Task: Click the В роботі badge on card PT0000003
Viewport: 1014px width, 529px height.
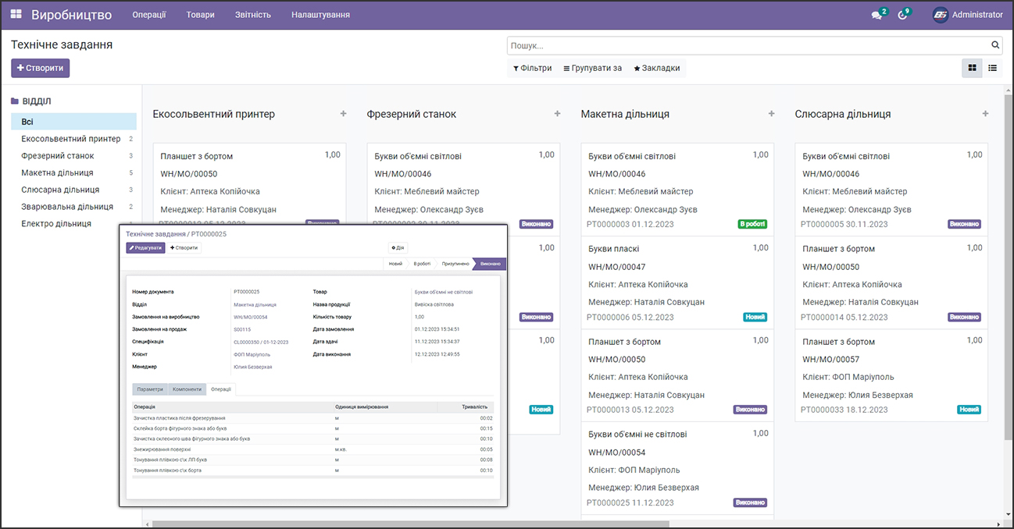Action: 752,224
